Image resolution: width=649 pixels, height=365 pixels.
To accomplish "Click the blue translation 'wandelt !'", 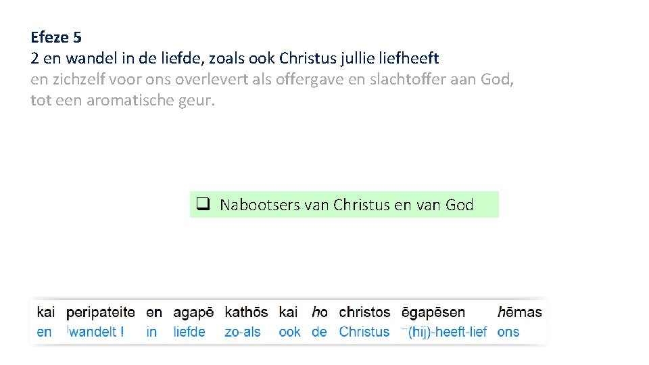I will coord(97,332).
